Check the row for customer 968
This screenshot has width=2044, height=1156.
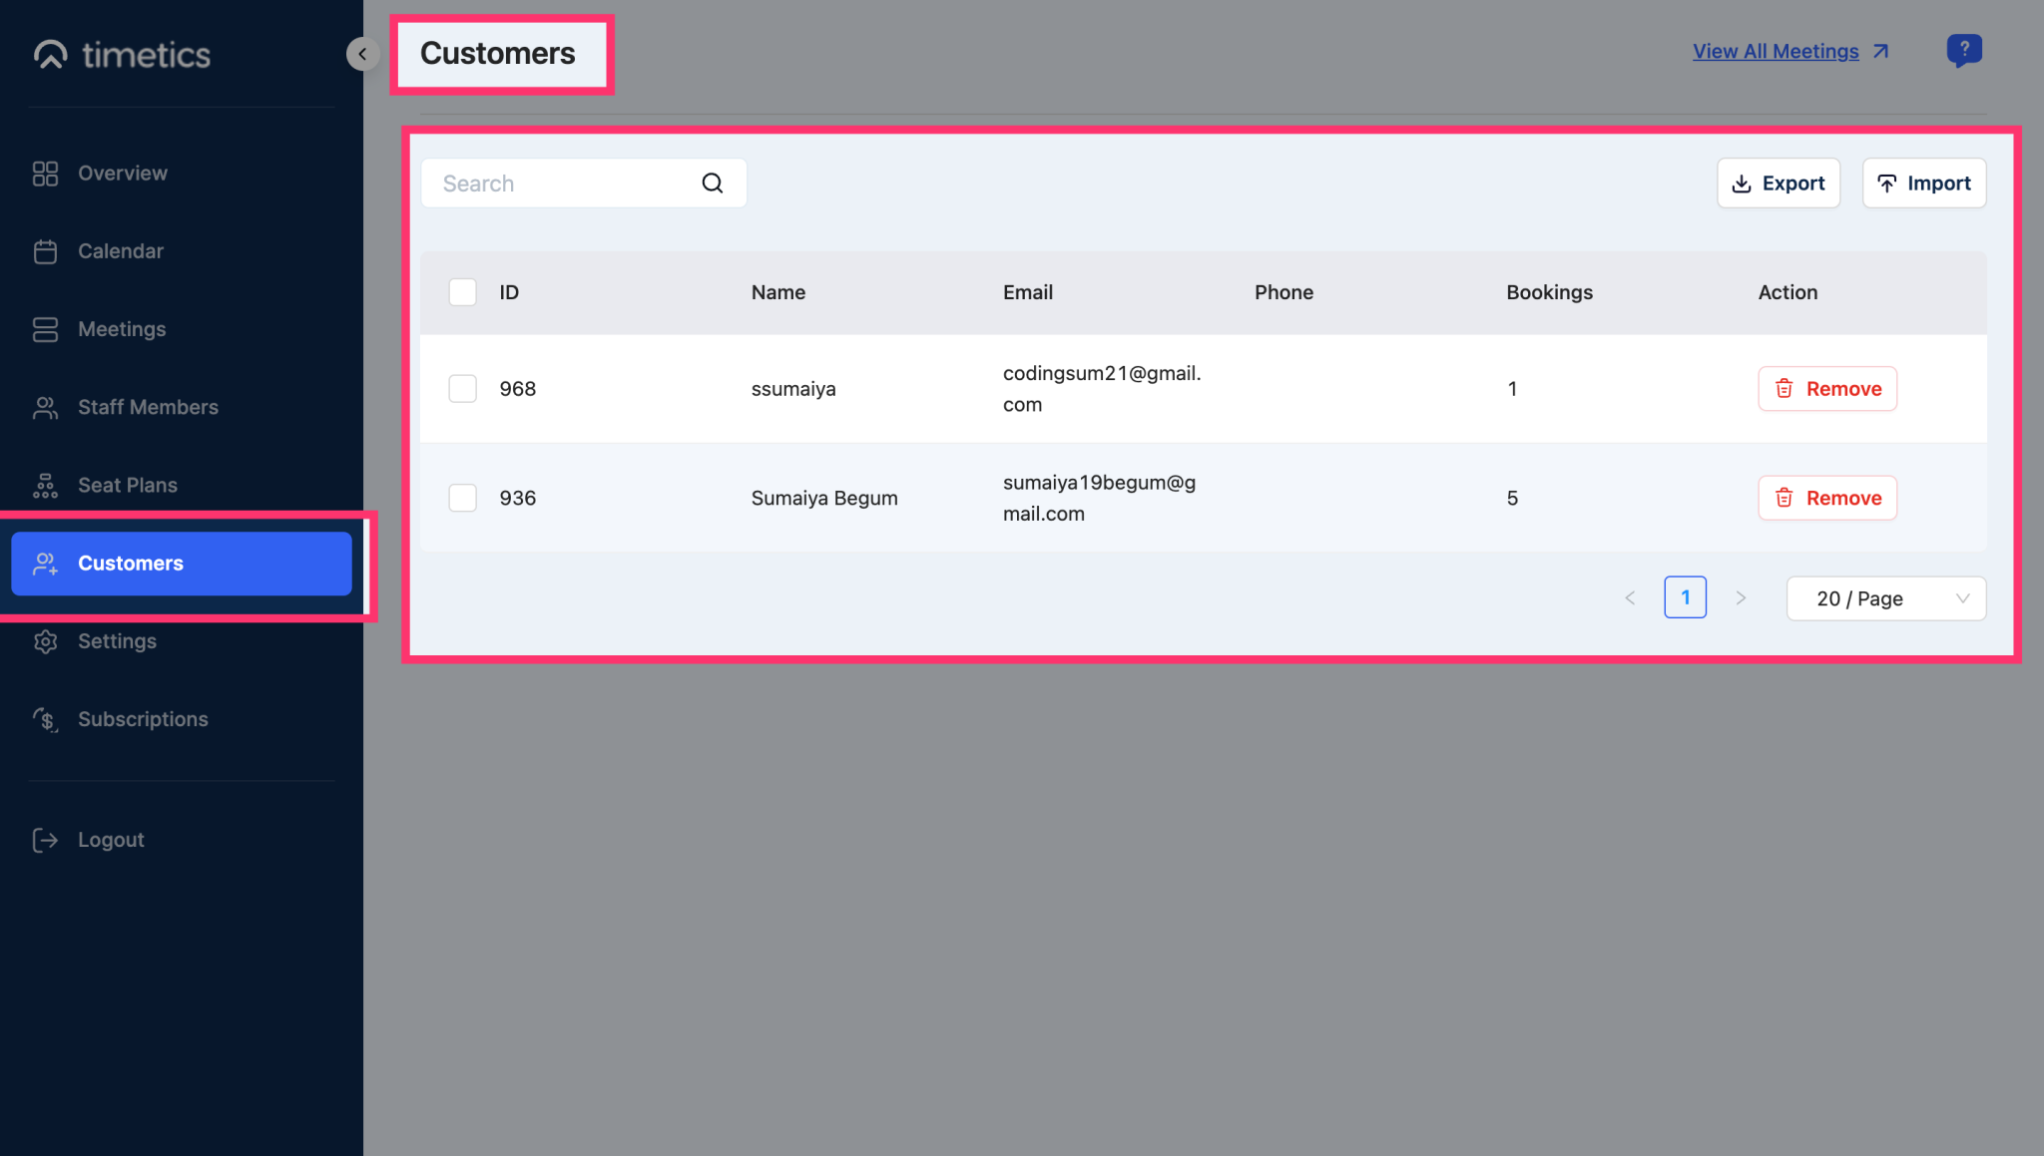coord(462,388)
